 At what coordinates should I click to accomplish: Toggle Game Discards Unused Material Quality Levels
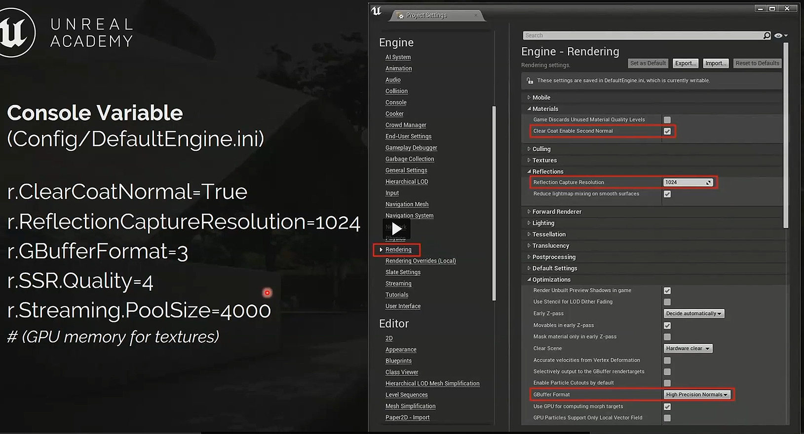click(667, 120)
